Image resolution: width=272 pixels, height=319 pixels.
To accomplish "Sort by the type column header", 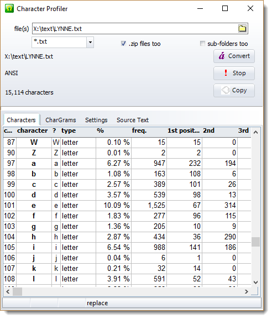I will 78,130.
